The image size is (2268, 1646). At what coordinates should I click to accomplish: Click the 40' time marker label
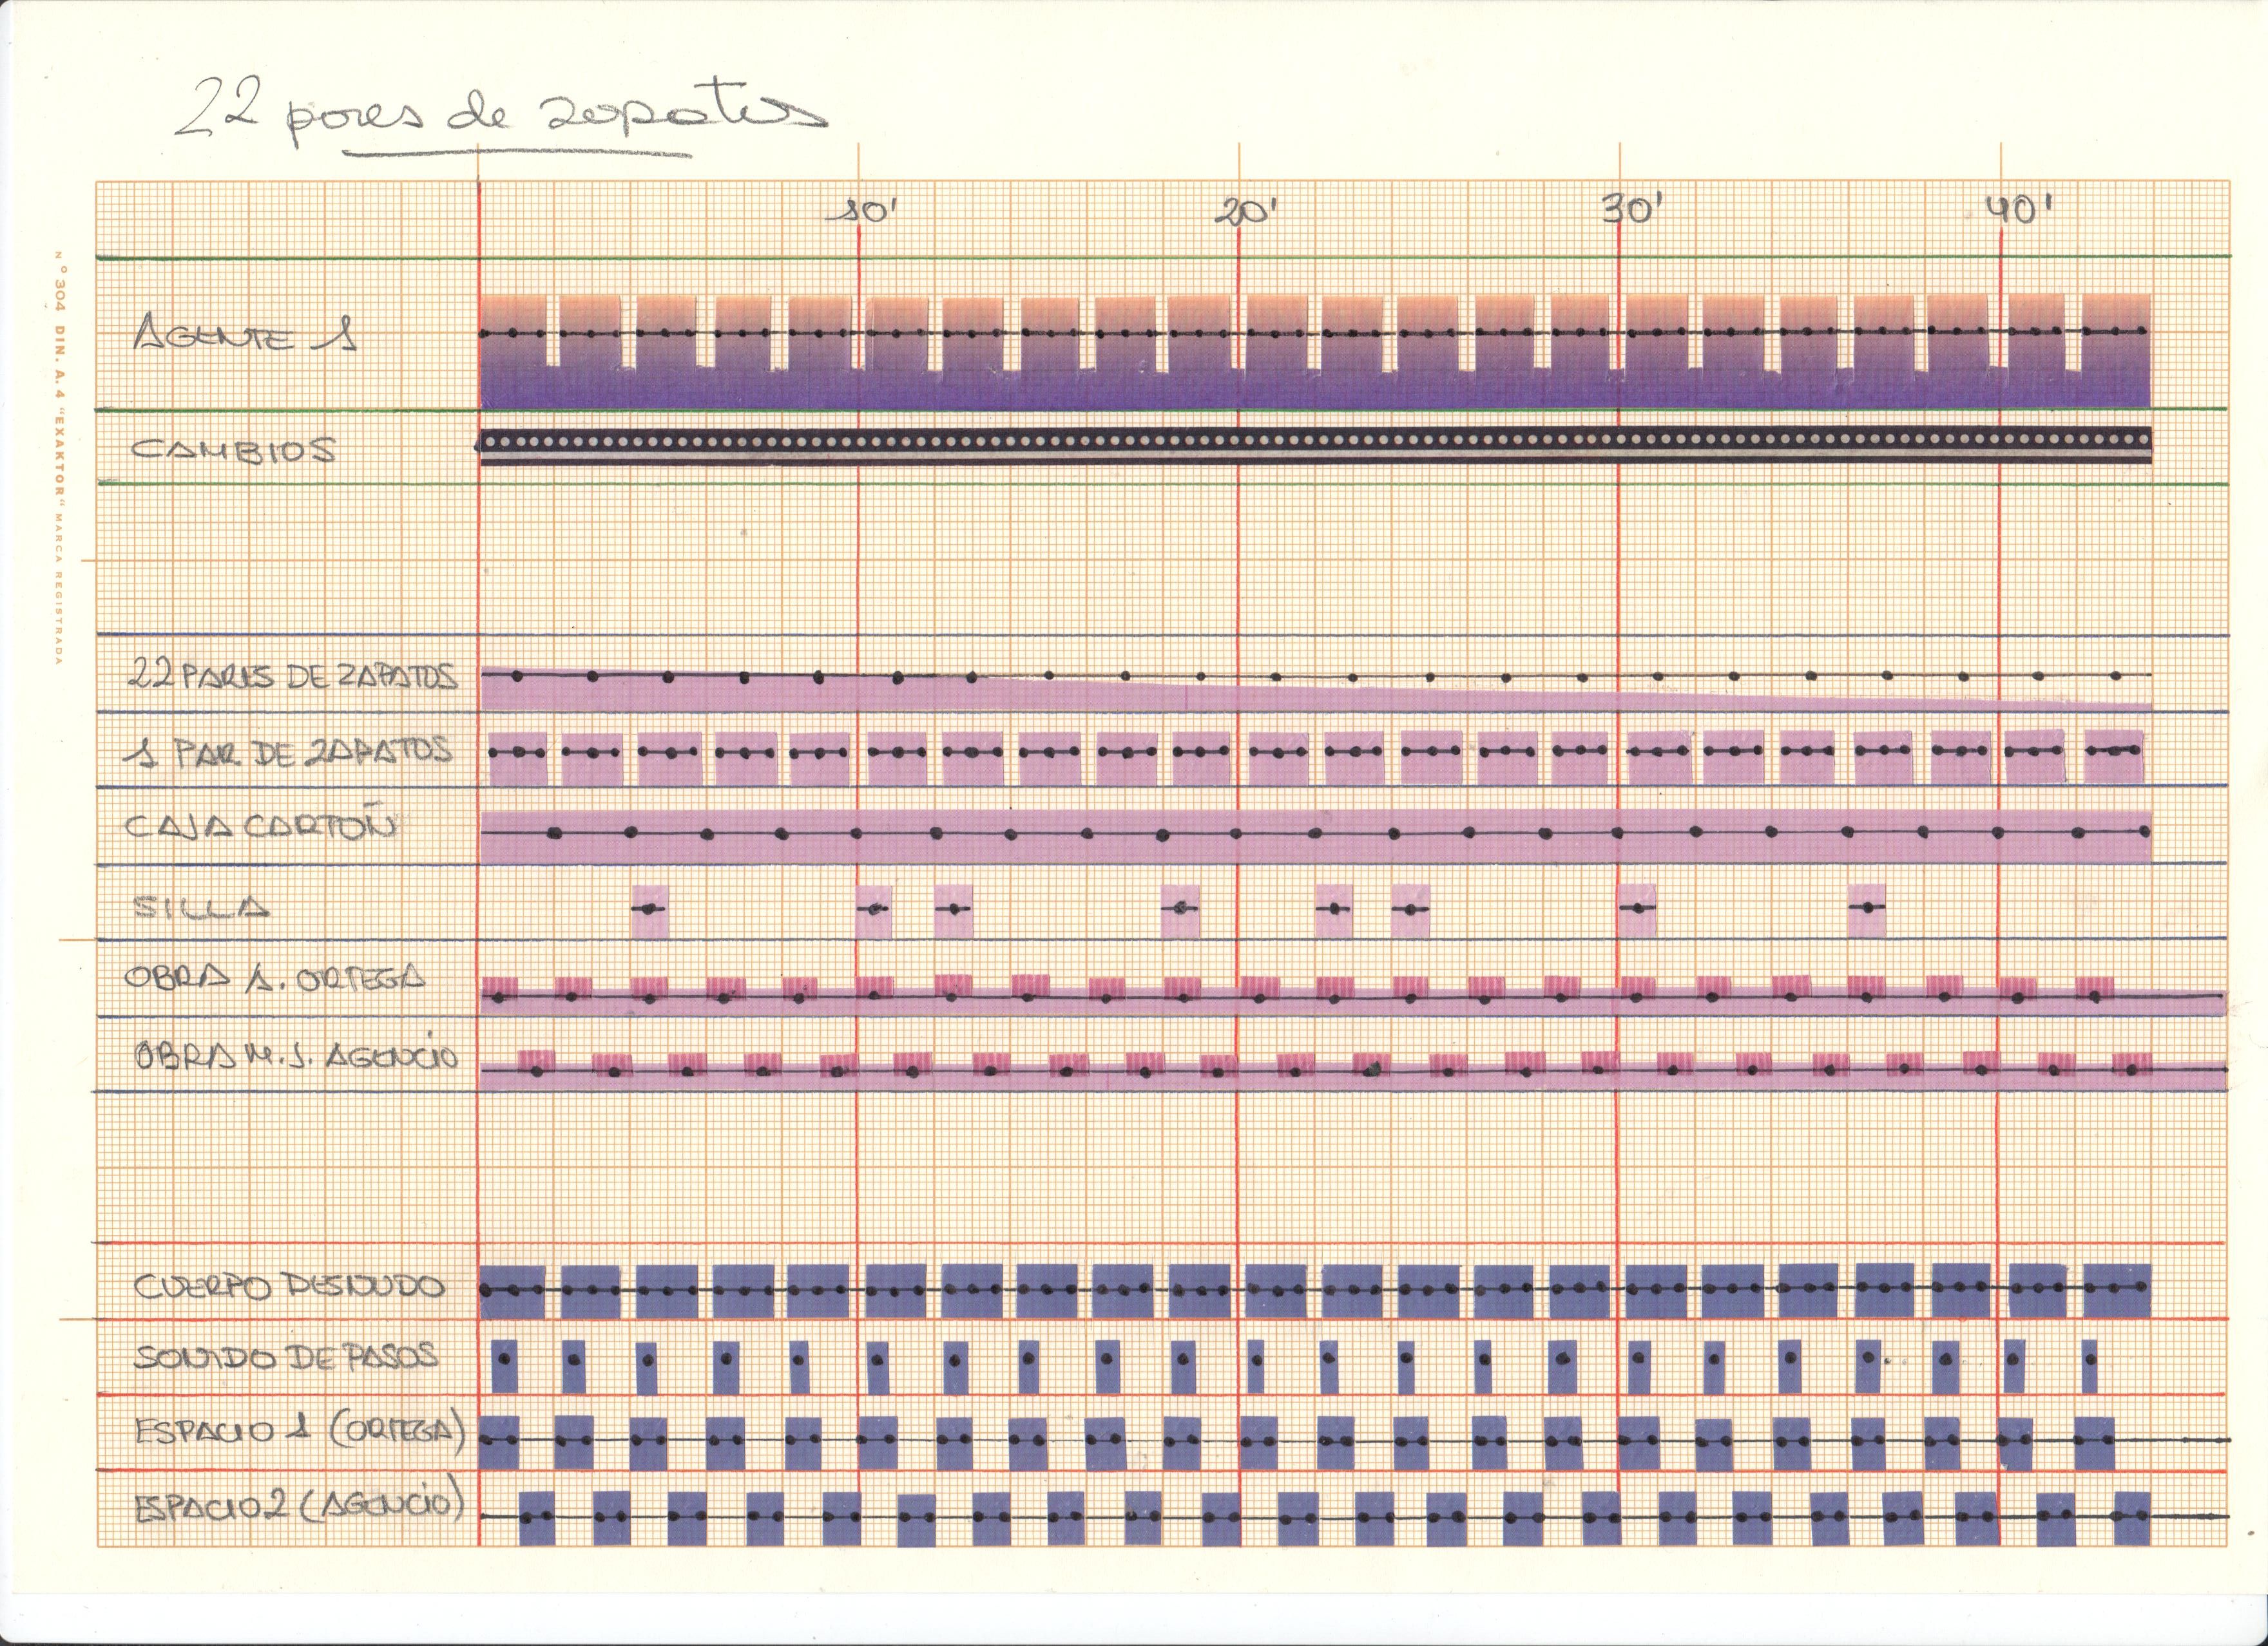2018,210
